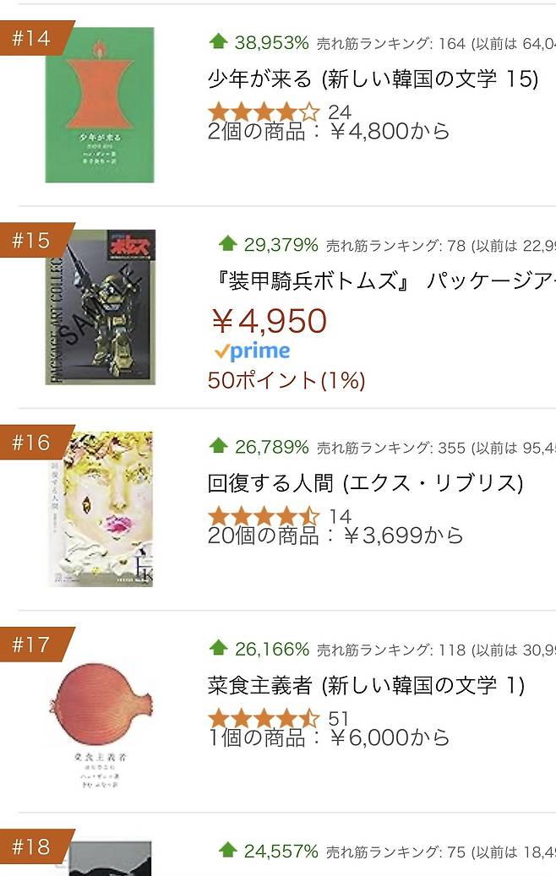Open the 回復する人間 (エクス・リブリス) title link

pyautogui.click(x=365, y=482)
